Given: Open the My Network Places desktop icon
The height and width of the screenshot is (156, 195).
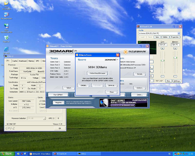Looking at the screenshot, I should [x=6, y=28].
